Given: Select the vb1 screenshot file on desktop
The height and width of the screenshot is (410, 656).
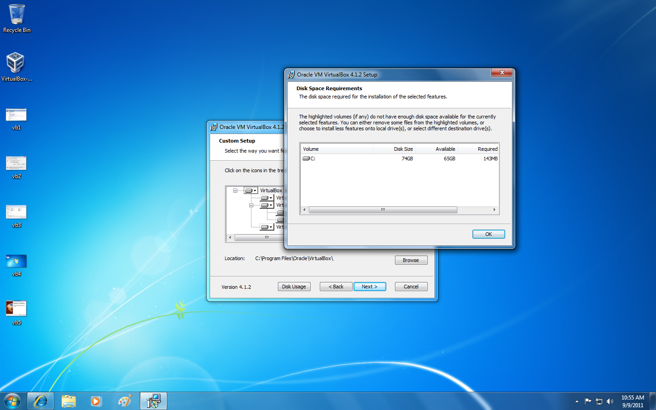Looking at the screenshot, I should coord(16,119).
